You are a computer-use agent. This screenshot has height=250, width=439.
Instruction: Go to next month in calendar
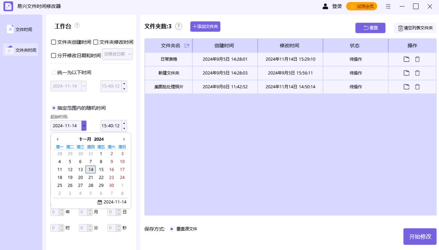point(124,139)
